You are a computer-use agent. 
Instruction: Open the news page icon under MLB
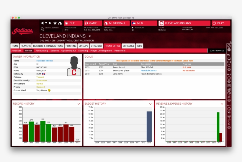click(229, 85)
